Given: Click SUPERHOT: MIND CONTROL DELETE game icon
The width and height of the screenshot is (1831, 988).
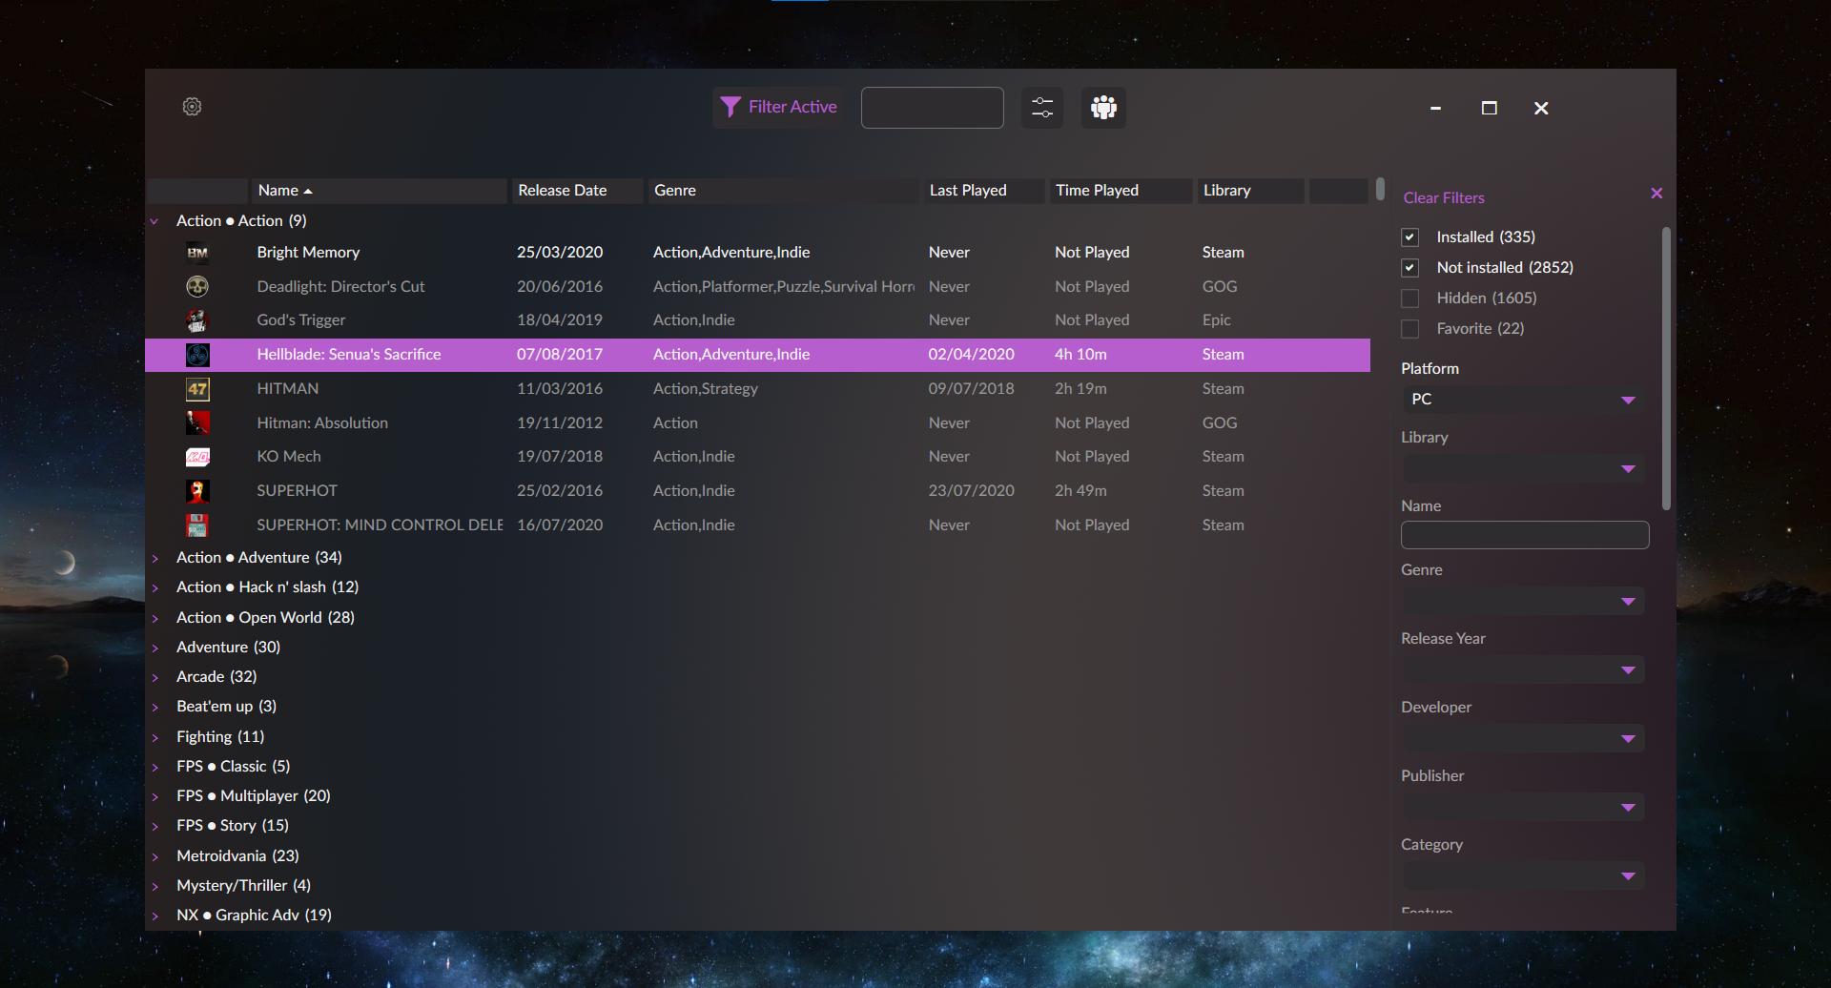Looking at the screenshot, I should tap(197, 525).
